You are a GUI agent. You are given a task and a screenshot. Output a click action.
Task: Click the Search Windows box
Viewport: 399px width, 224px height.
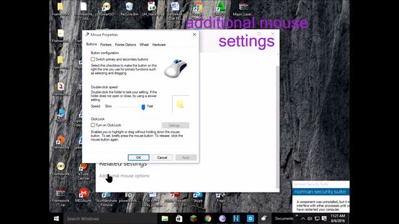pyautogui.click(x=110, y=218)
